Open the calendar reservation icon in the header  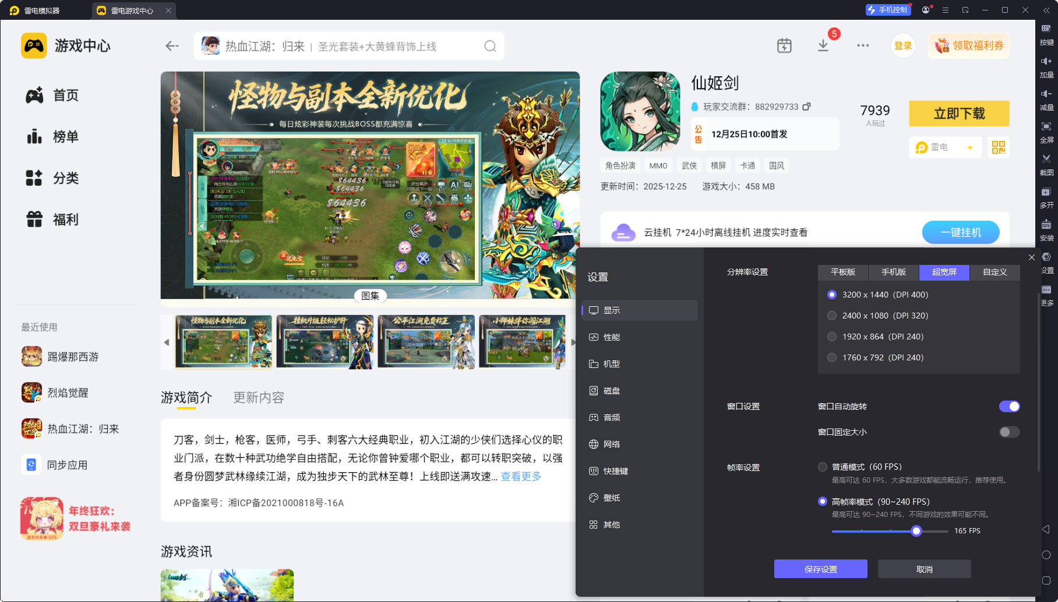click(784, 45)
